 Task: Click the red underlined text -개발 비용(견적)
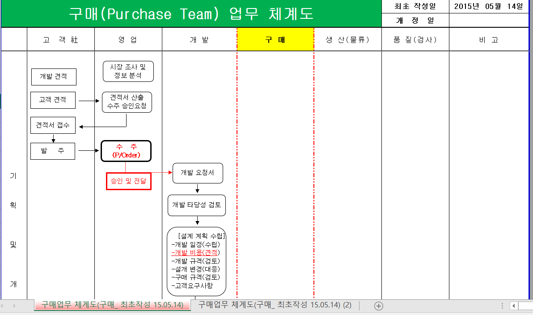195,253
